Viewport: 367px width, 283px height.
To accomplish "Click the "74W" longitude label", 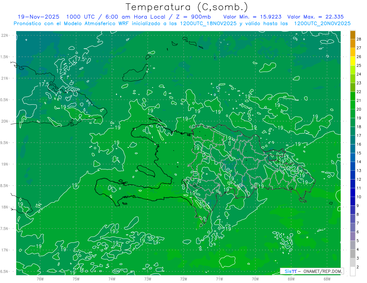I will point(112,279).
